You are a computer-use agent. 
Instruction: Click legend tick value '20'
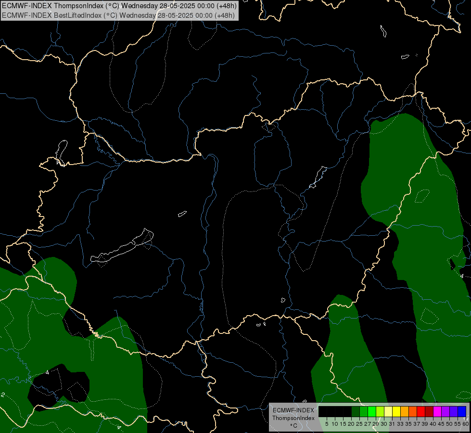pos(351,424)
